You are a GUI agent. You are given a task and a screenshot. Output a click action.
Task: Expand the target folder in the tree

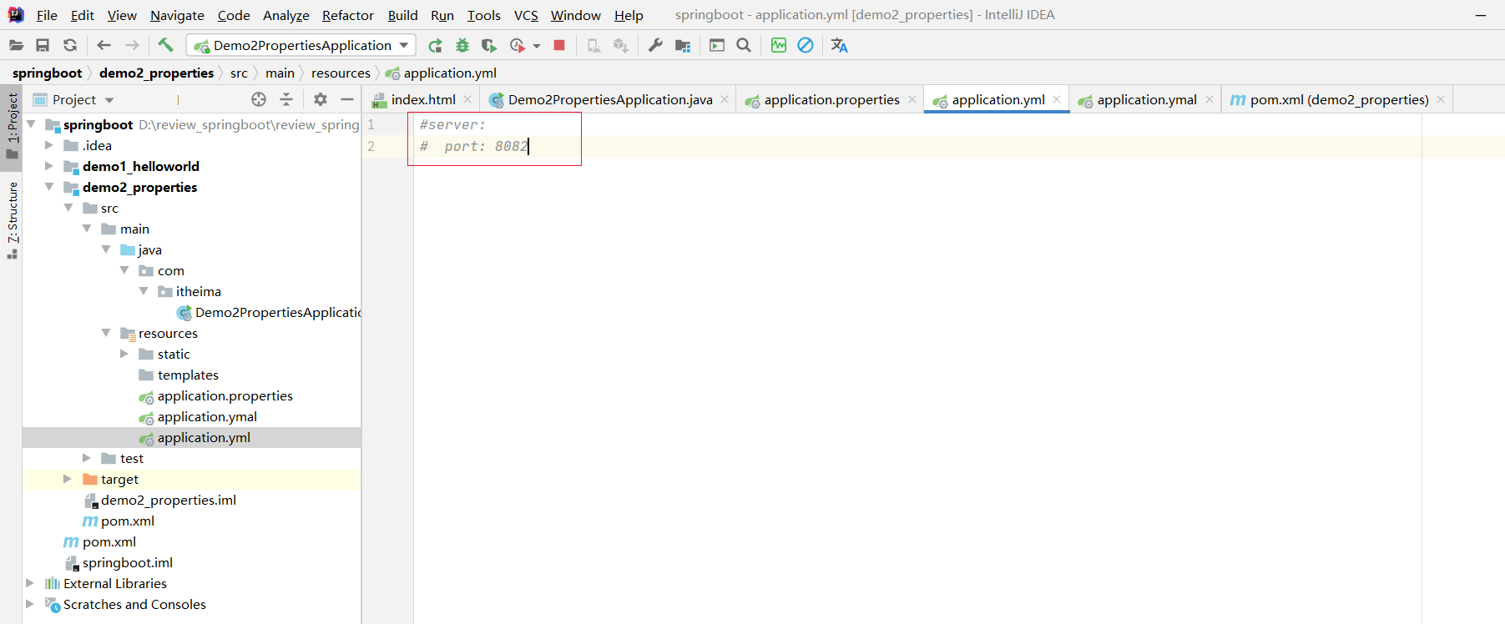pos(68,479)
